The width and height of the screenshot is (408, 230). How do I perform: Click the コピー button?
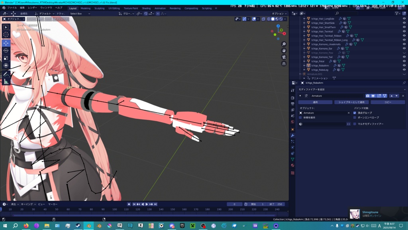388,102
